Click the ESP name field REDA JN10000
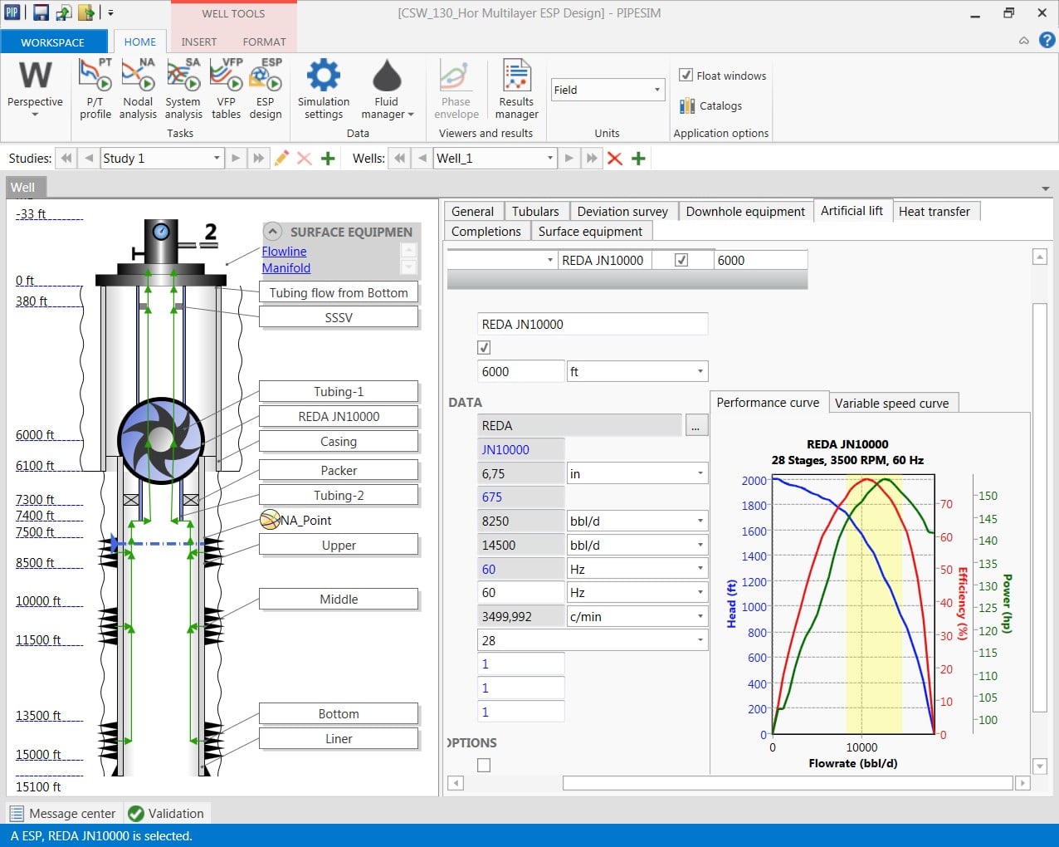 pyautogui.click(x=593, y=324)
